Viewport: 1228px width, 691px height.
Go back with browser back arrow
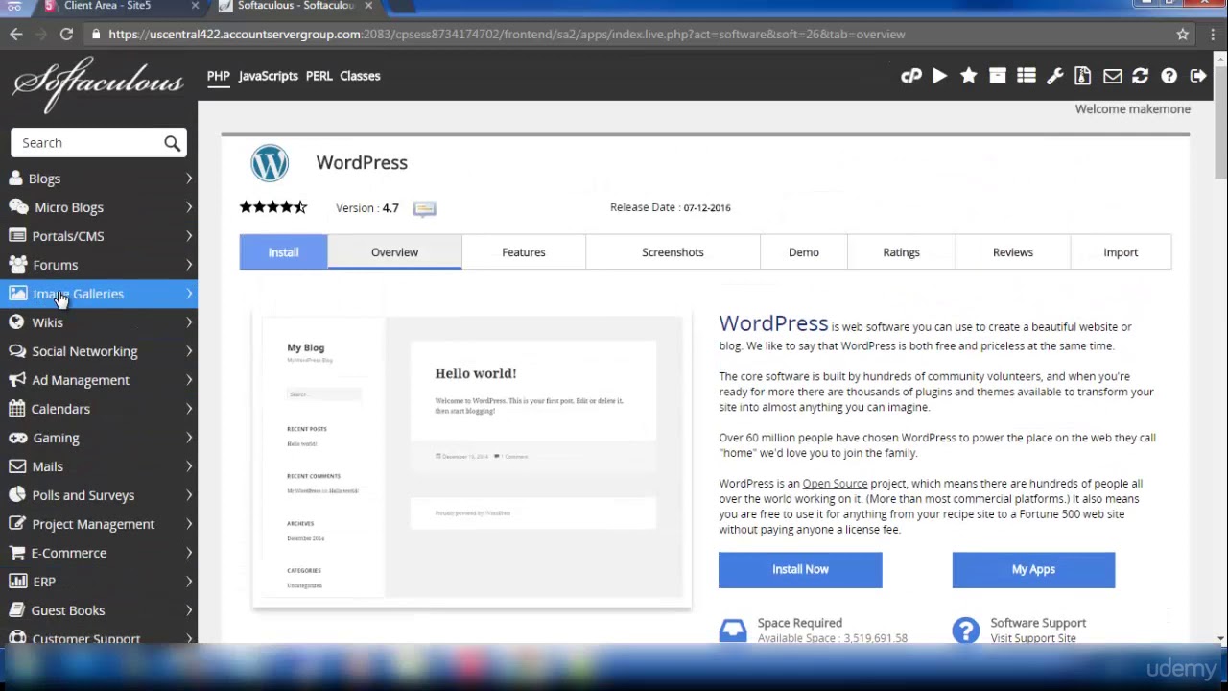tap(16, 34)
